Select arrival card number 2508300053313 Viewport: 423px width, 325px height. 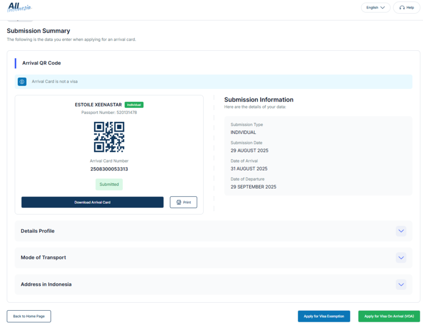pyautogui.click(x=109, y=169)
